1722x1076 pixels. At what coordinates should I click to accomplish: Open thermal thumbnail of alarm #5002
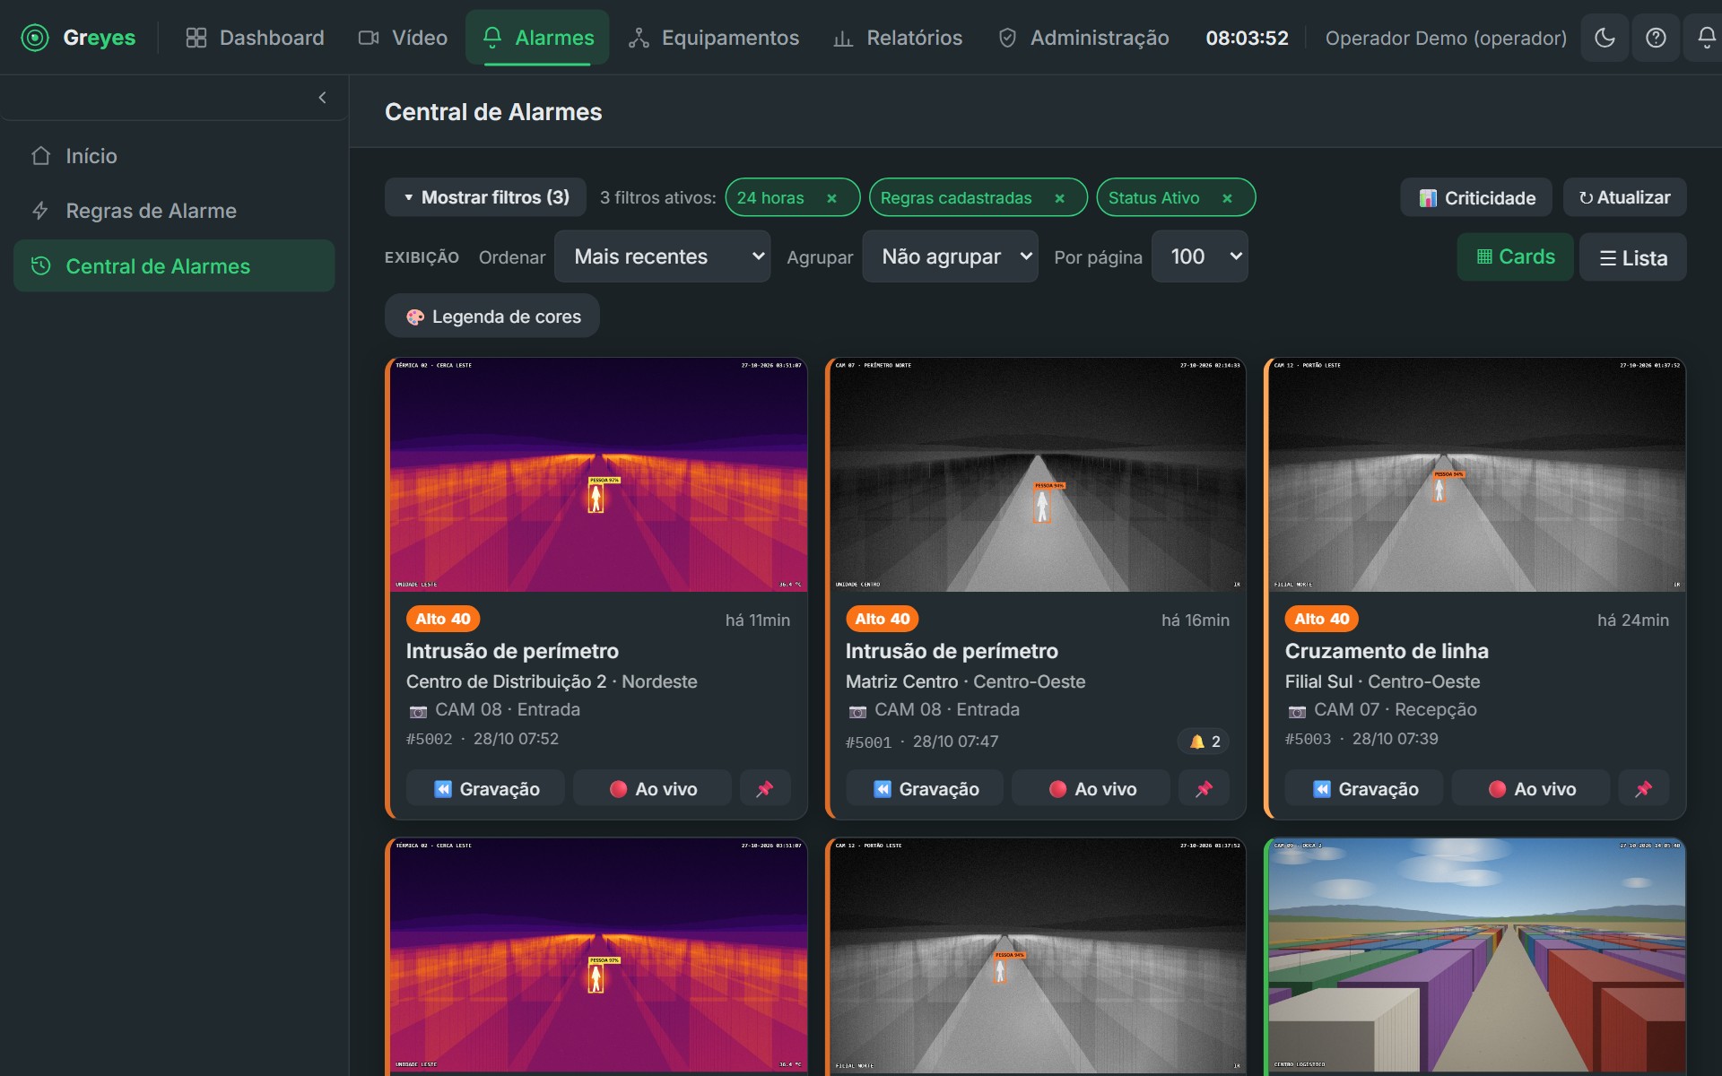pos(598,475)
